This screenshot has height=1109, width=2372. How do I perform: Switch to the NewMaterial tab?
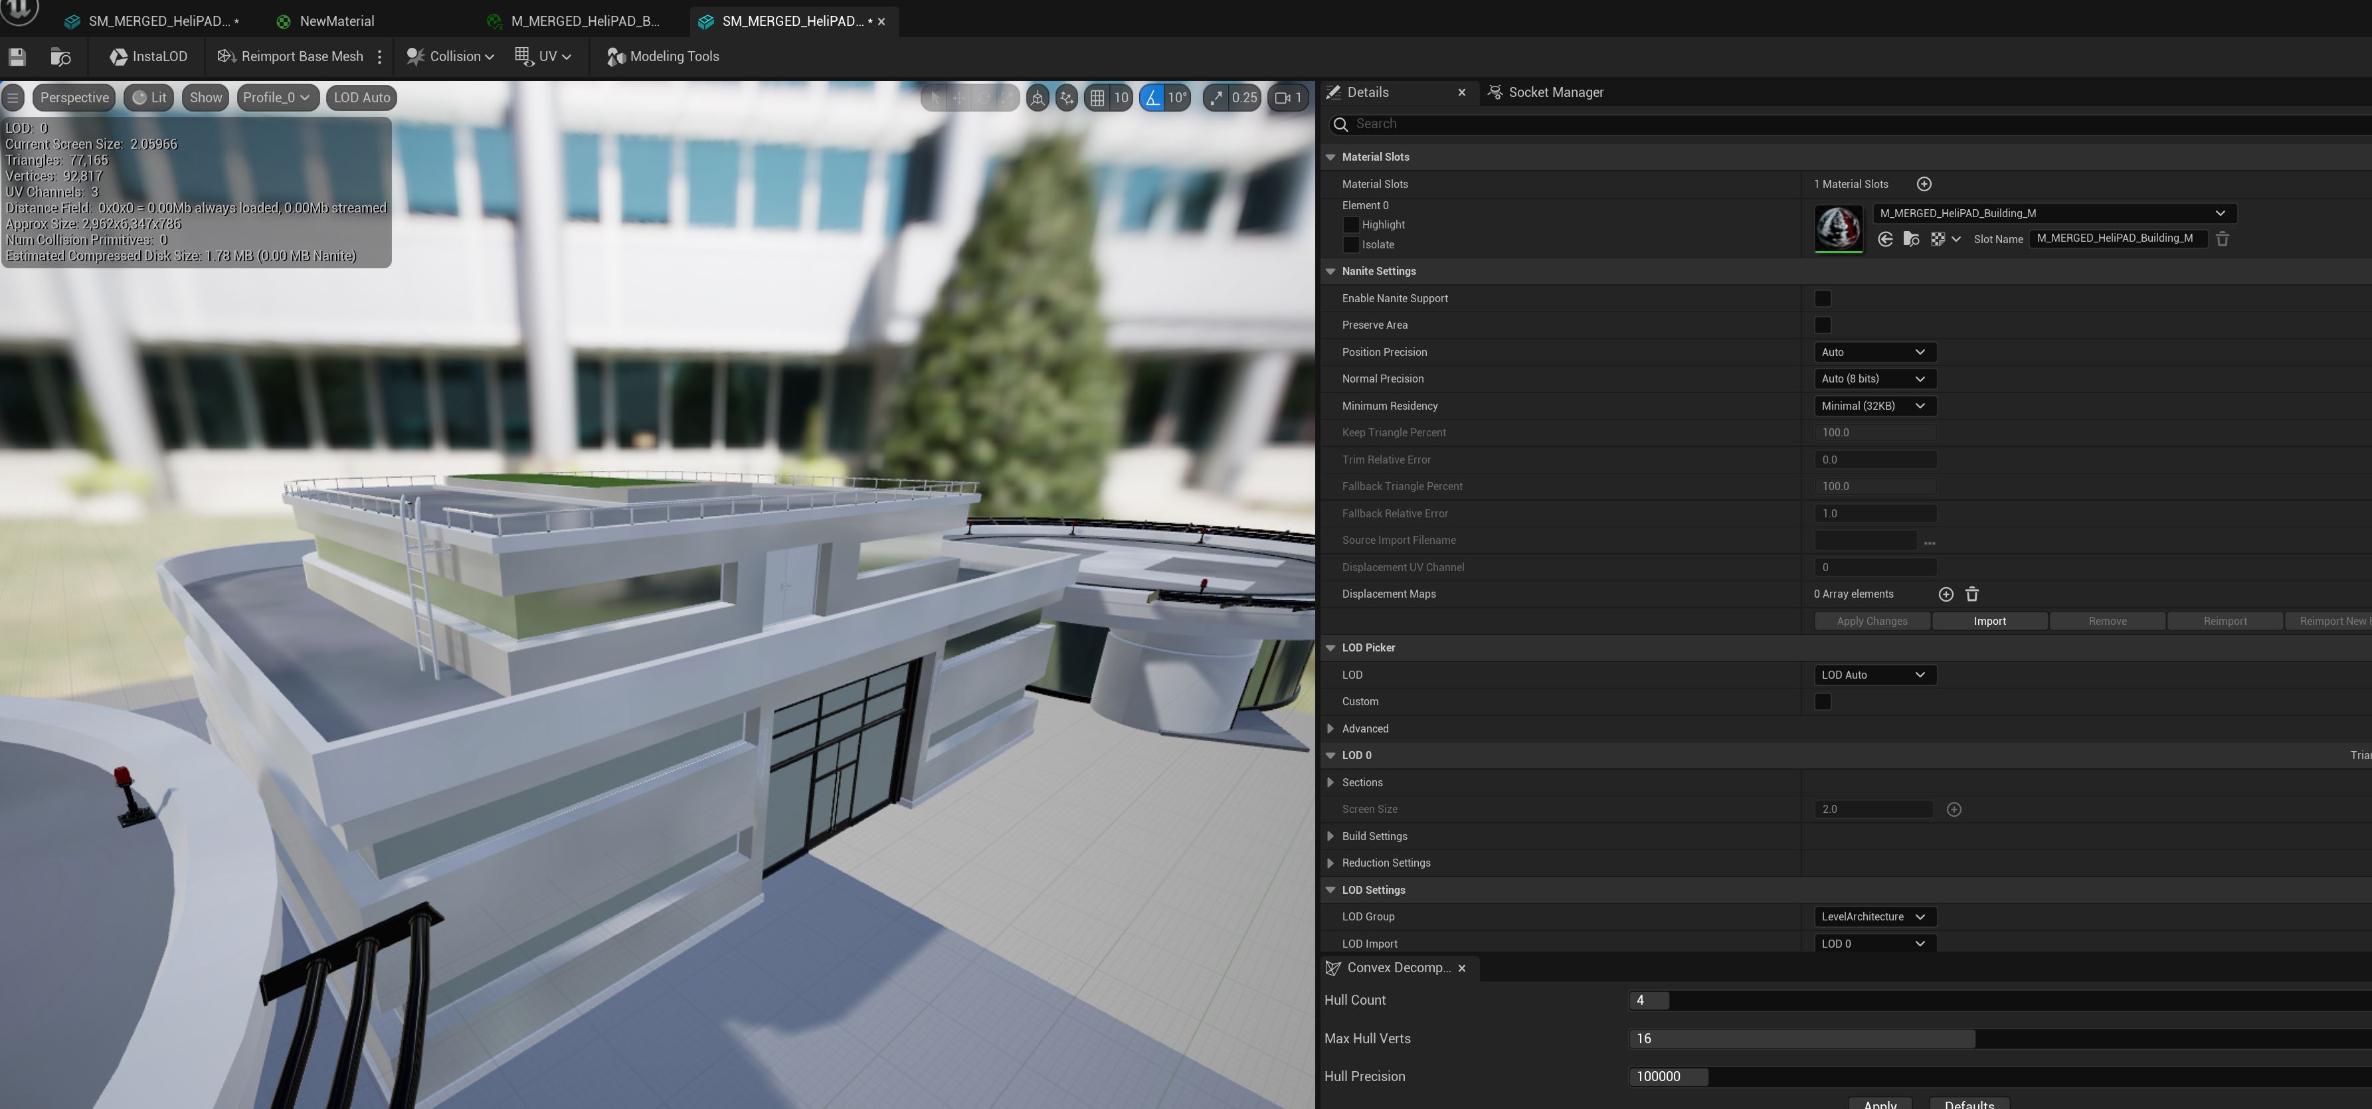(336, 21)
